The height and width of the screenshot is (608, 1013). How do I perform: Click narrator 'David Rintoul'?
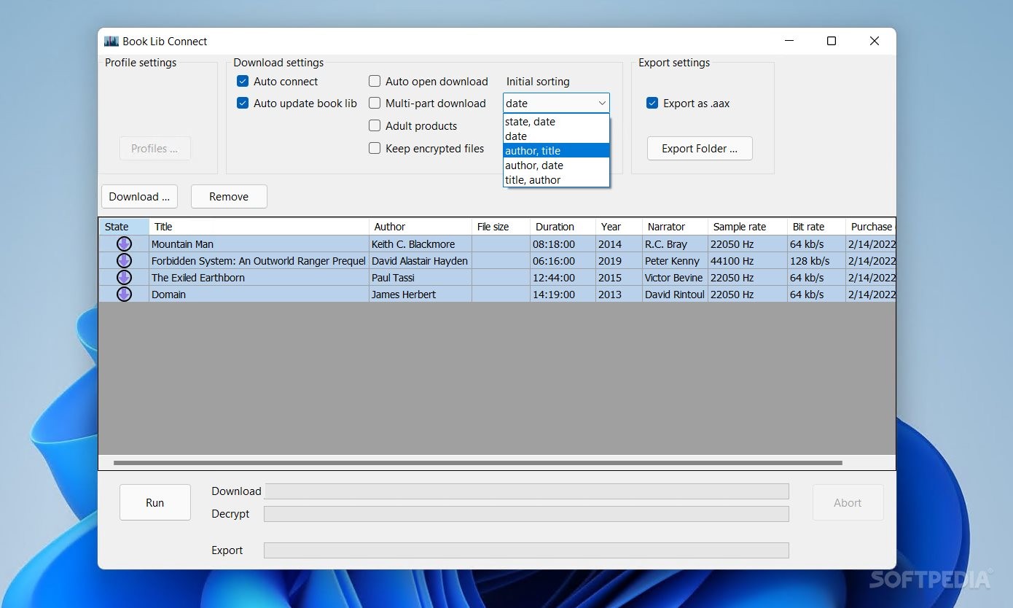pyautogui.click(x=675, y=295)
